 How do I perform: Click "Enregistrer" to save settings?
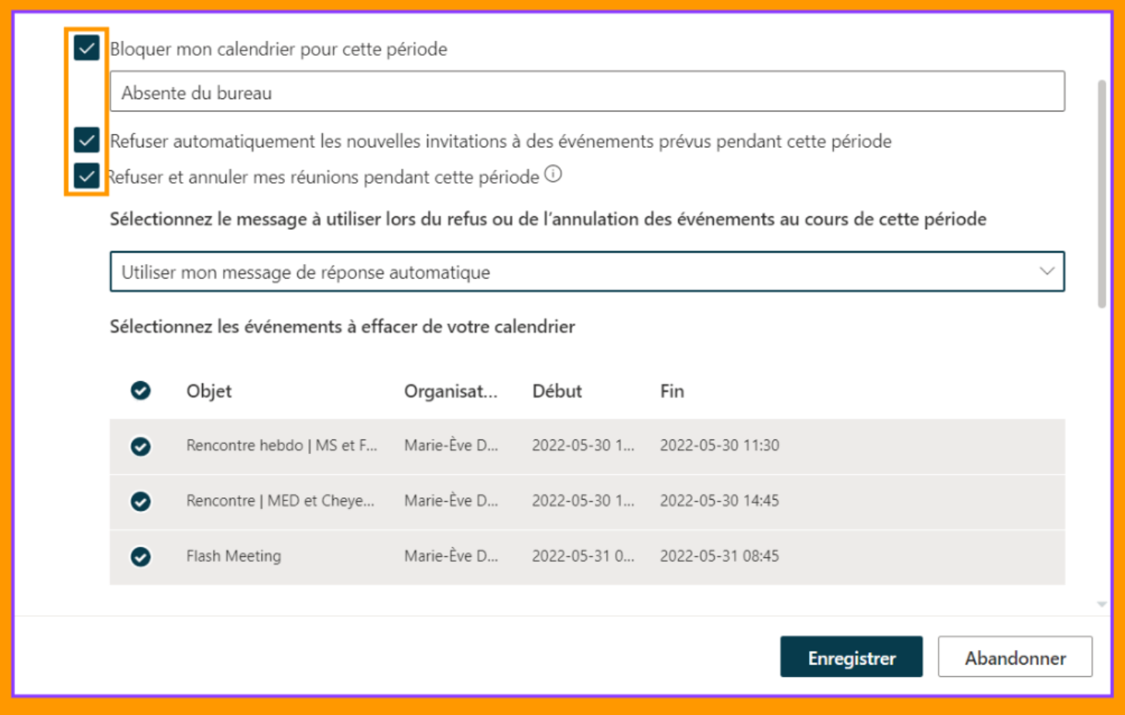pyautogui.click(x=851, y=657)
